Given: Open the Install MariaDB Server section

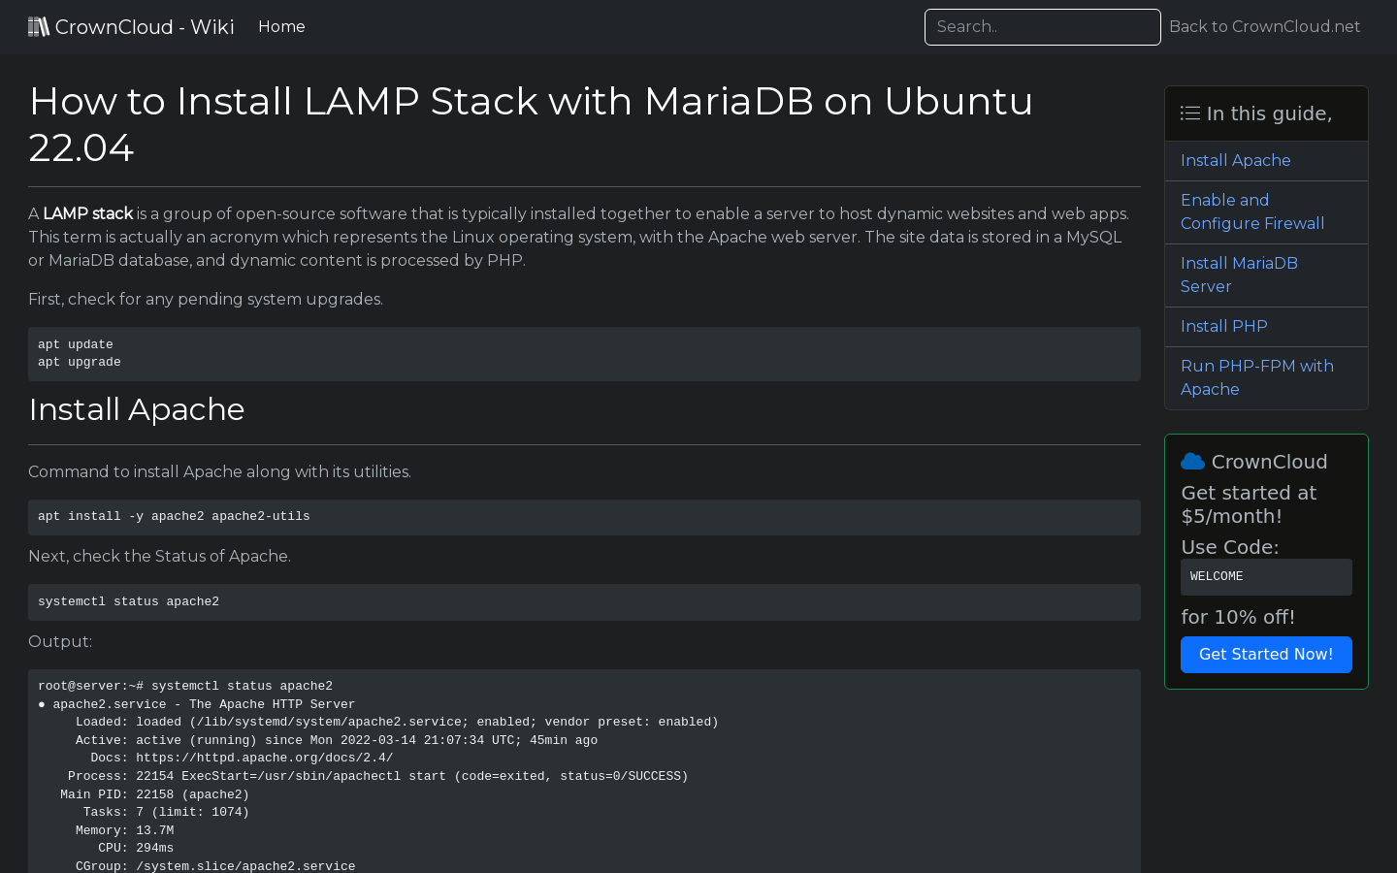Looking at the screenshot, I should pyautogui.click(x=1239, y=275).
